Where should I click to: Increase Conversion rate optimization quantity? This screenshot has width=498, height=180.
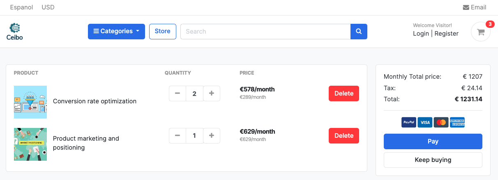pyautogui.click(x=212, y=93)
